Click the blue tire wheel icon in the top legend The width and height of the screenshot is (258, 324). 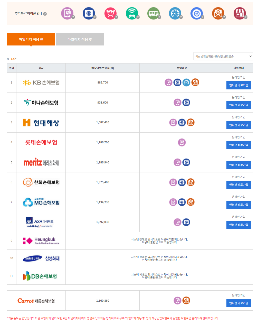click(197, 13)
